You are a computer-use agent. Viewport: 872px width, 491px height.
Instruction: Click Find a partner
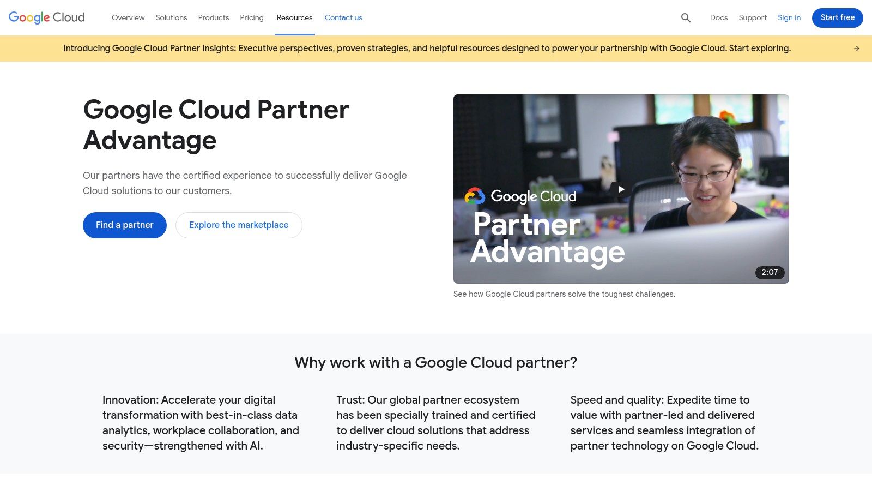tap(124, 225)
